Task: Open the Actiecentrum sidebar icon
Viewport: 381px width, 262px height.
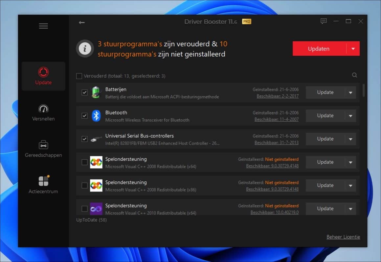Action: click(43, 184)
